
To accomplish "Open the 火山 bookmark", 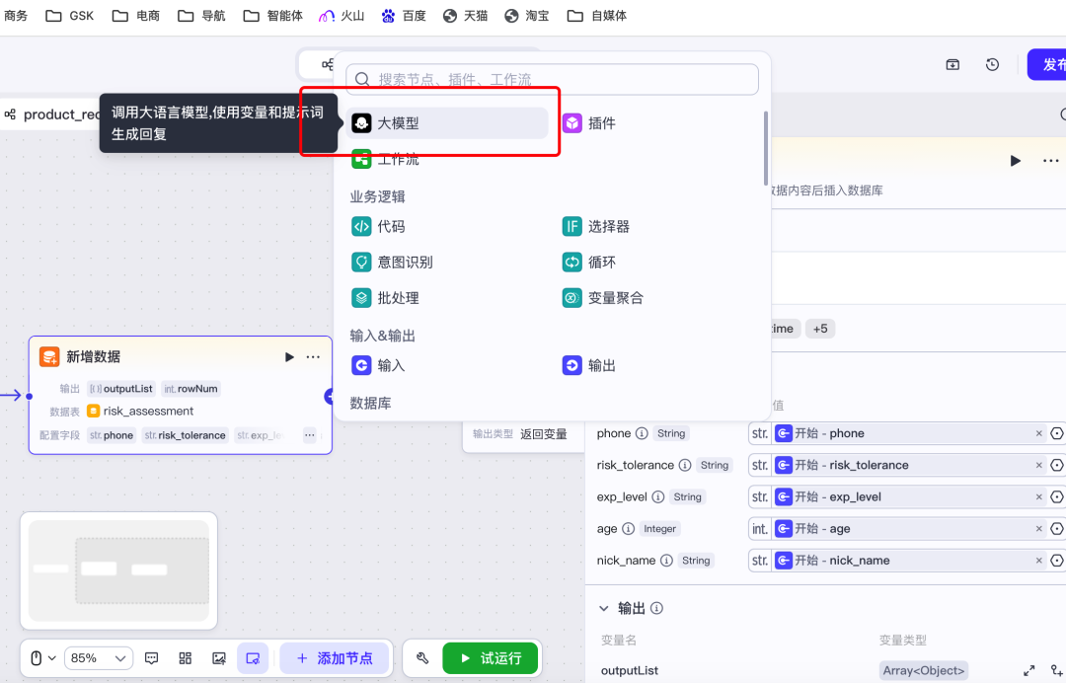I will [342, 16].
